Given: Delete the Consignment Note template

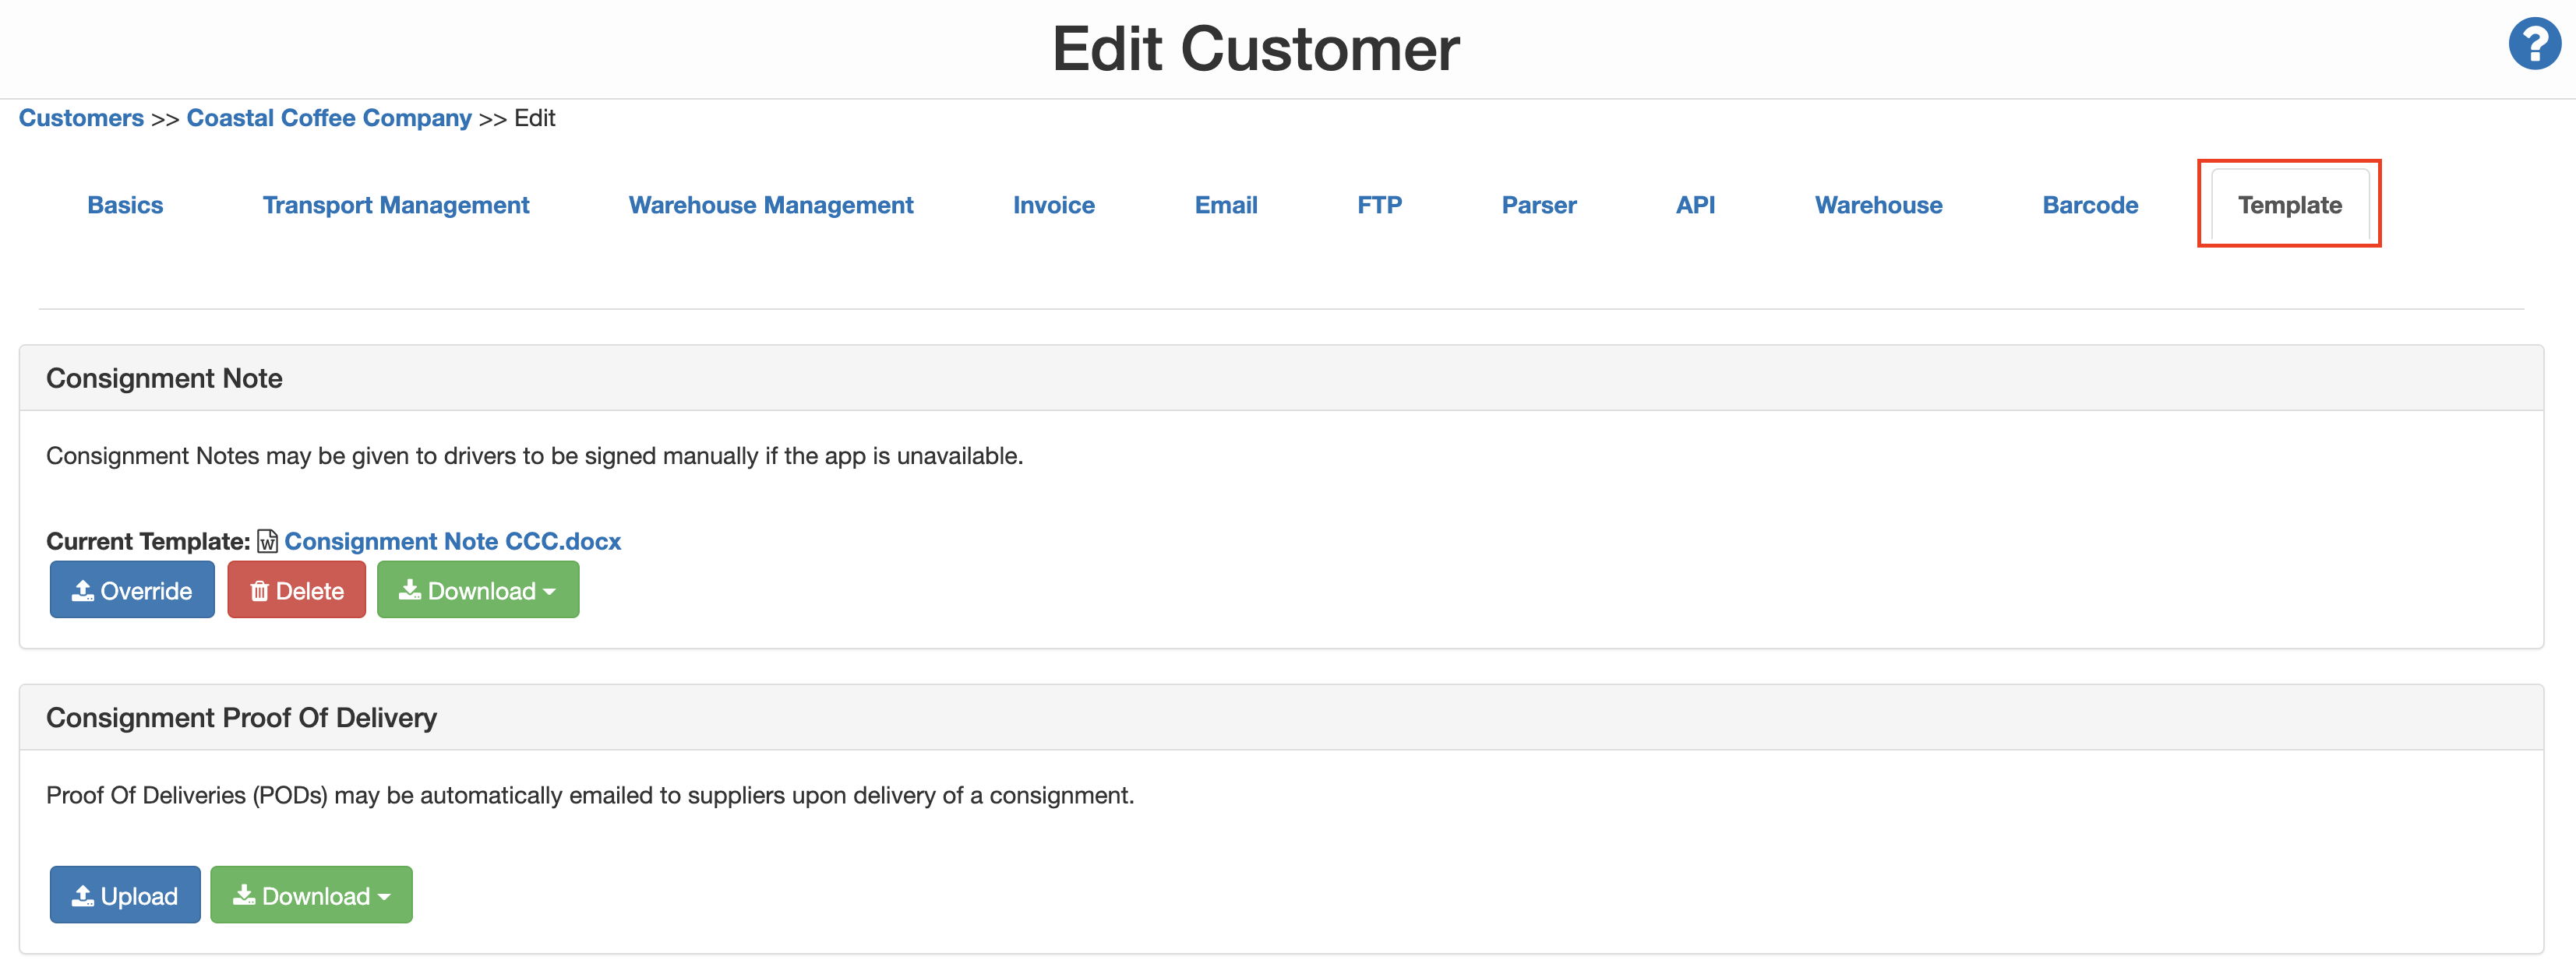Looking at the screenshot, I should [x=296, y=590].
